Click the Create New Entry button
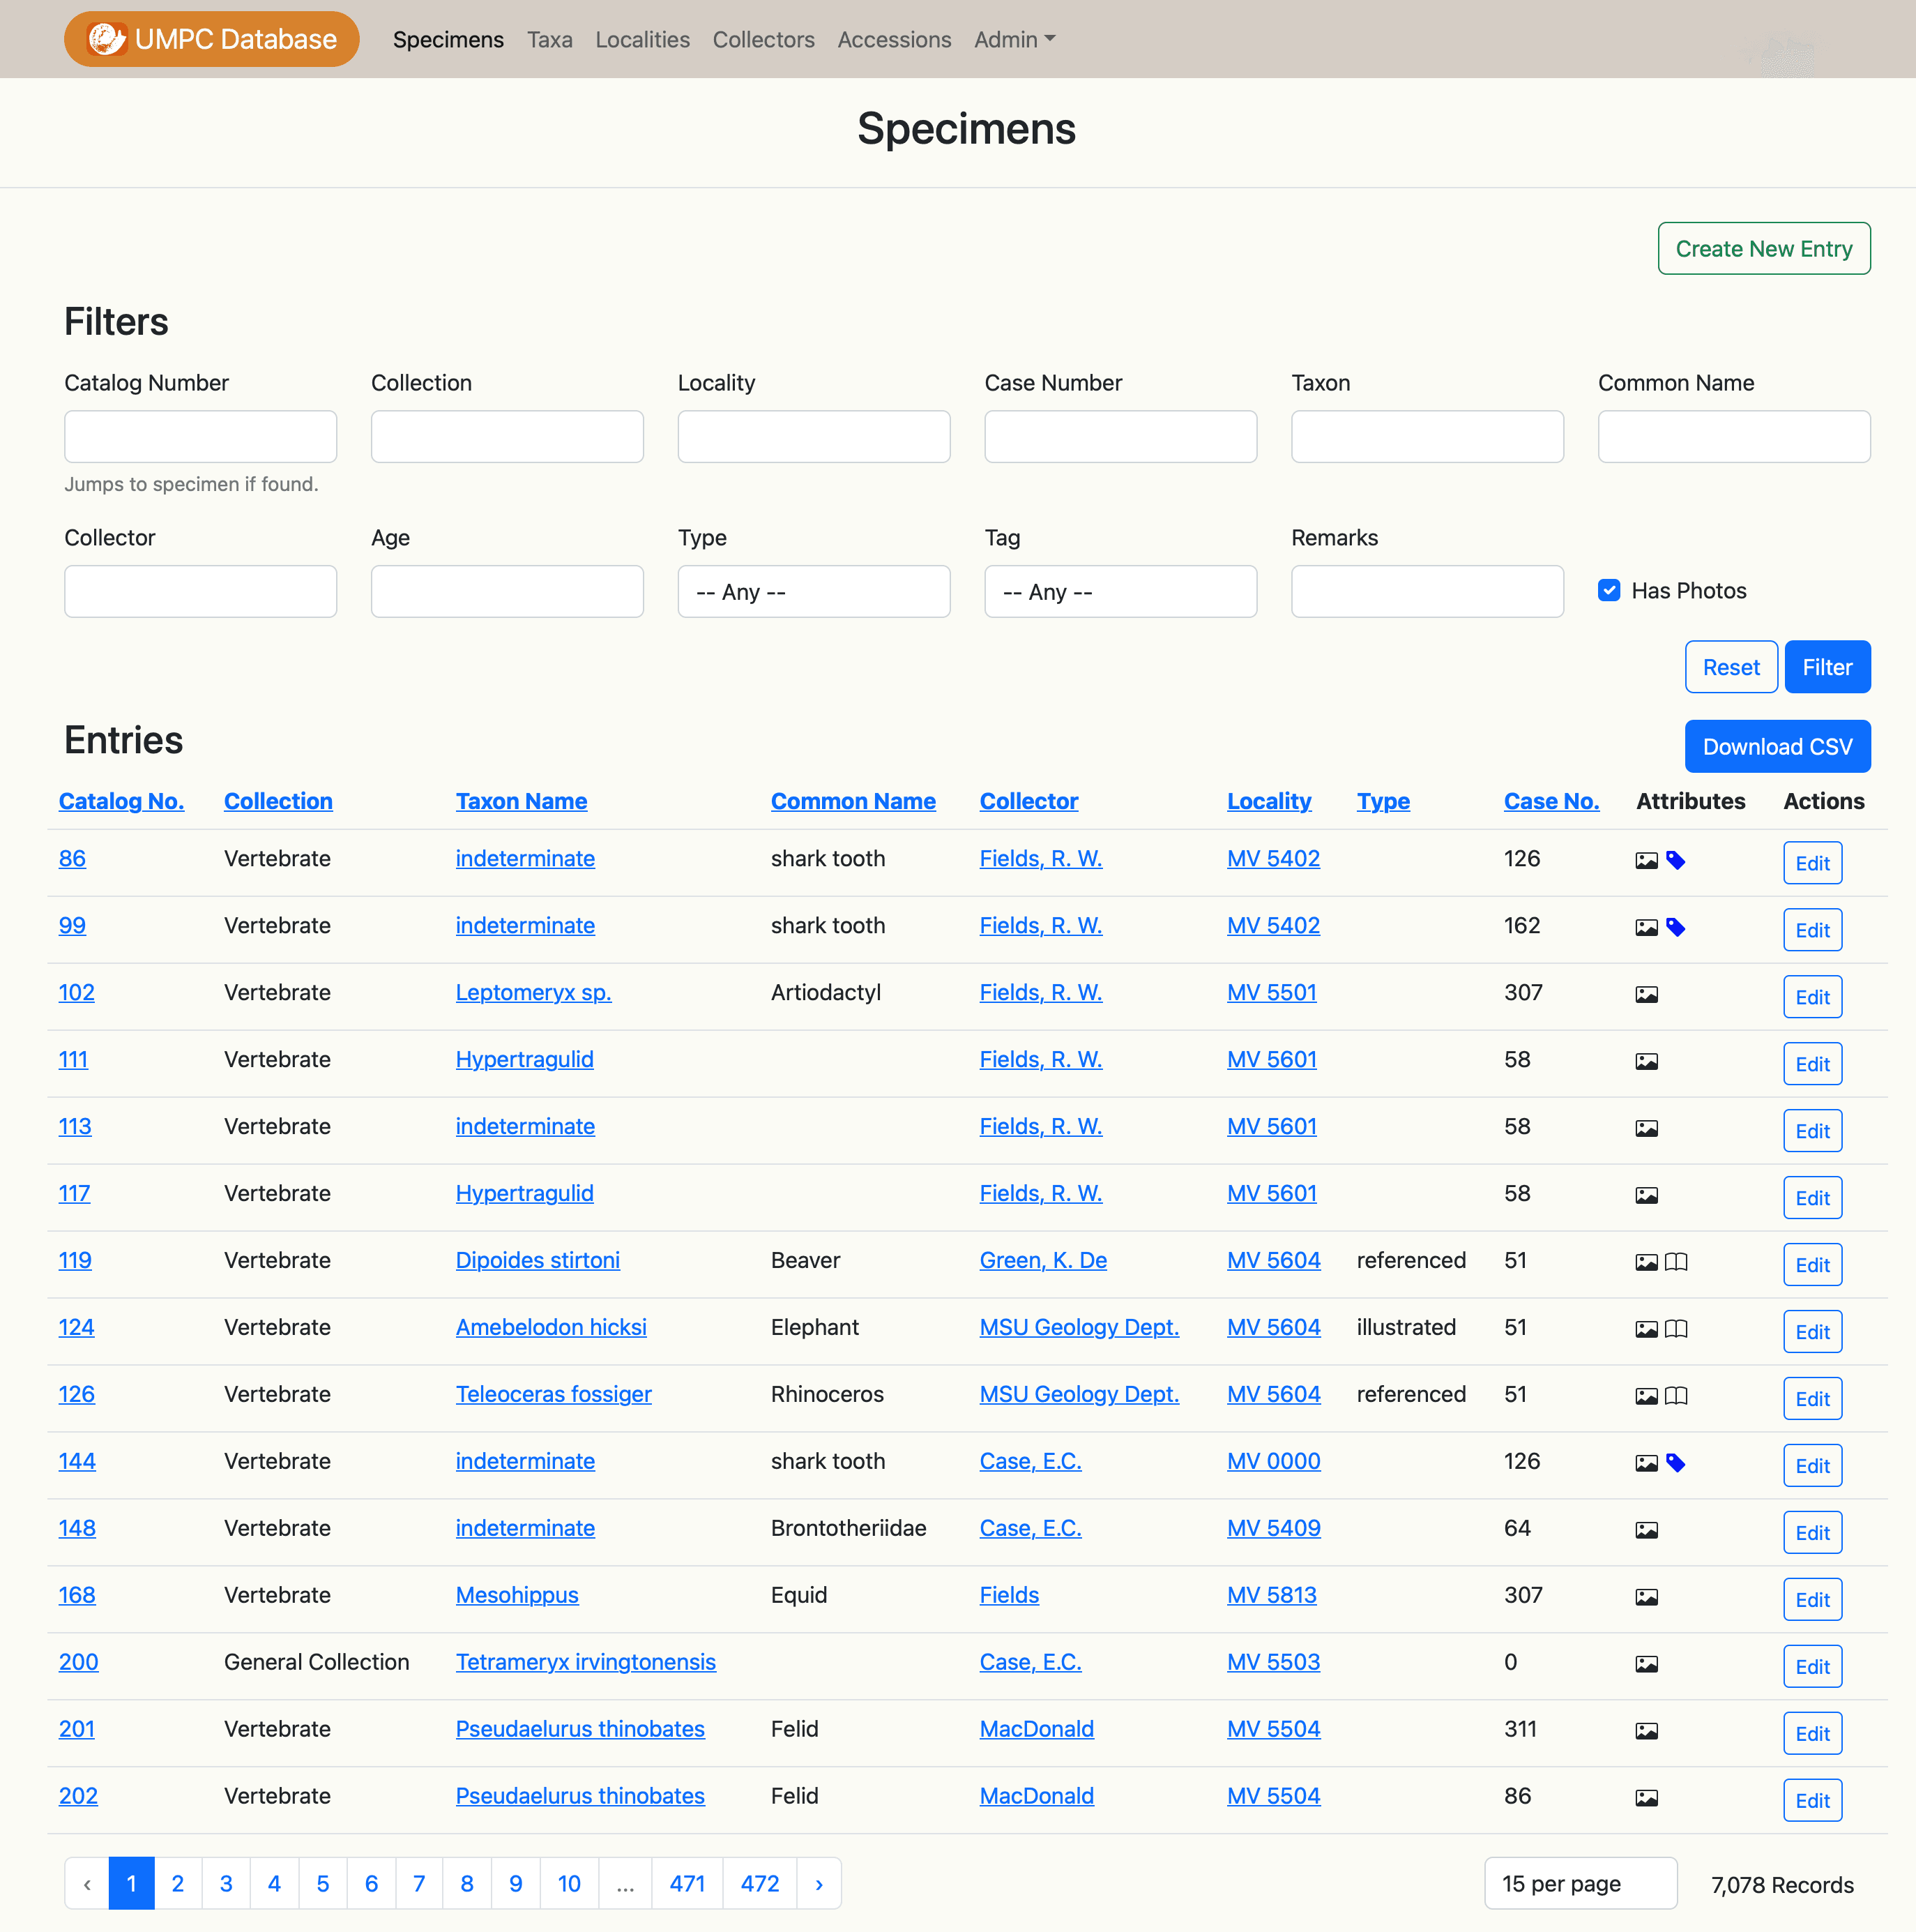Screen dimensions: 1916x1932 (1764, 248)
